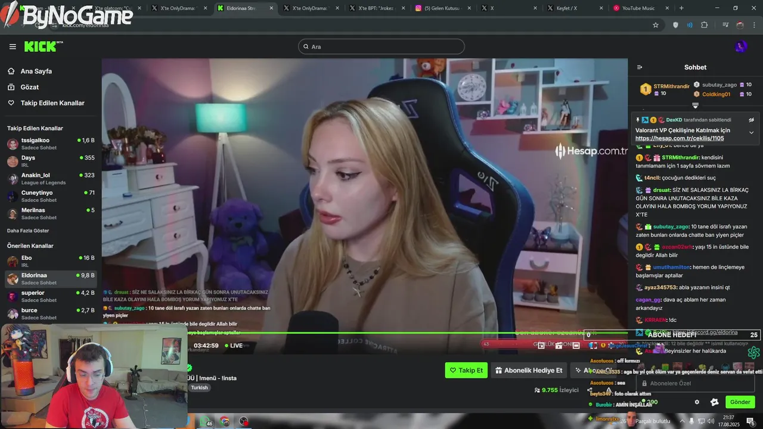Screen dimensions: 763x429
Task: Open Days IRL channel in sidebar
Action: click(x=51, y=161)
